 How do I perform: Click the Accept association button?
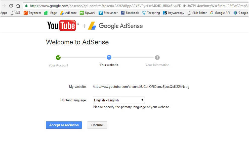point(64,125)
